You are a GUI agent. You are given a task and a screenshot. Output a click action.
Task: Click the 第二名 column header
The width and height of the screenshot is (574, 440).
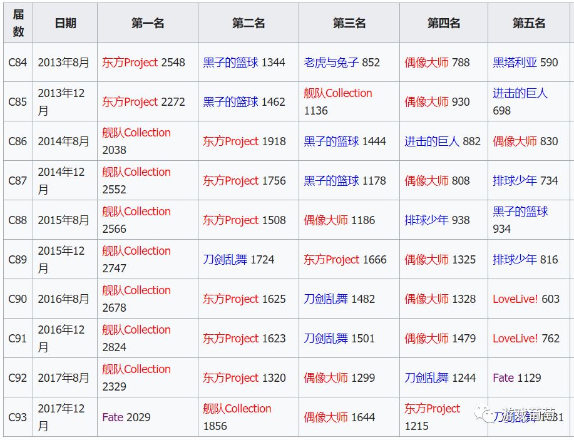(x=249, y=23)
